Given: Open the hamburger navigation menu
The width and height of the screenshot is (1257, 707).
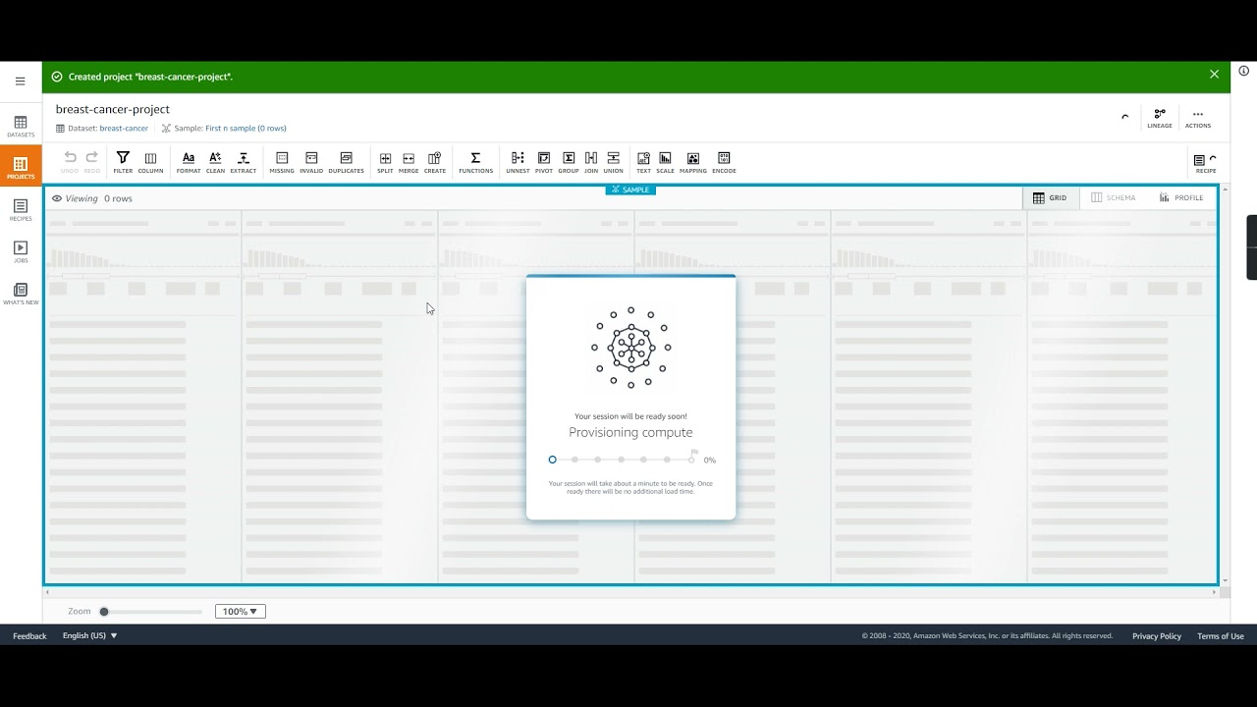Looking at the screenshot, I should click(20, 82).
